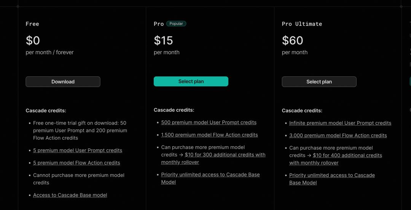
Task: Click the Download button for Free plan
Action: 63,82
